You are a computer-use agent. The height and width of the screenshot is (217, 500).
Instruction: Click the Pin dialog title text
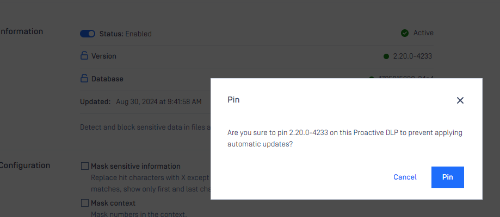233,100
